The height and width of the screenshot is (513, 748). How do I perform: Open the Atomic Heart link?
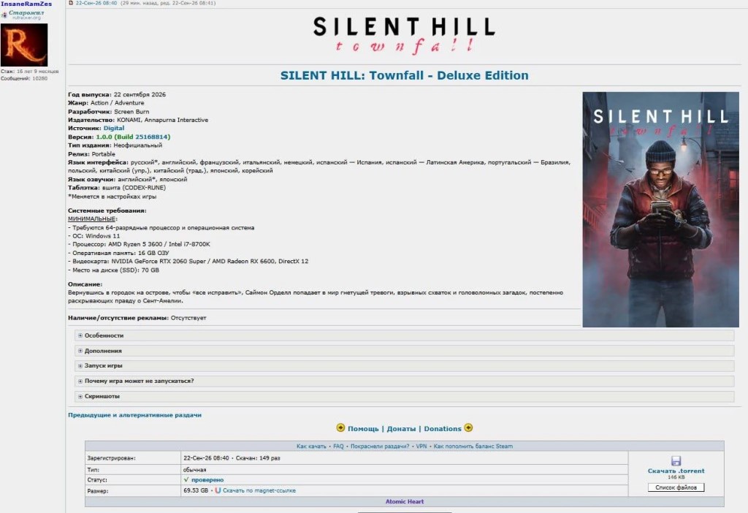(x=405, y=501)
